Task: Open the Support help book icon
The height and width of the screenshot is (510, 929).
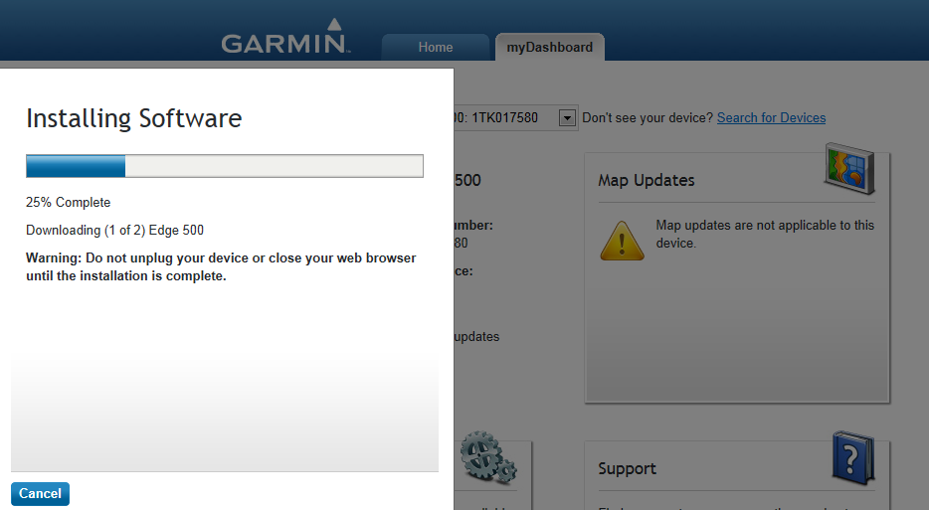Action: click(x=853, y=458)
